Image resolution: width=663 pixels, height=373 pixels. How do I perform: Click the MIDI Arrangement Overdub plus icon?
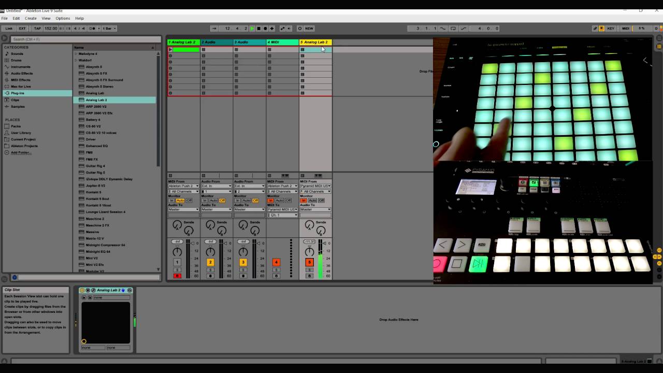pos(272,28)
